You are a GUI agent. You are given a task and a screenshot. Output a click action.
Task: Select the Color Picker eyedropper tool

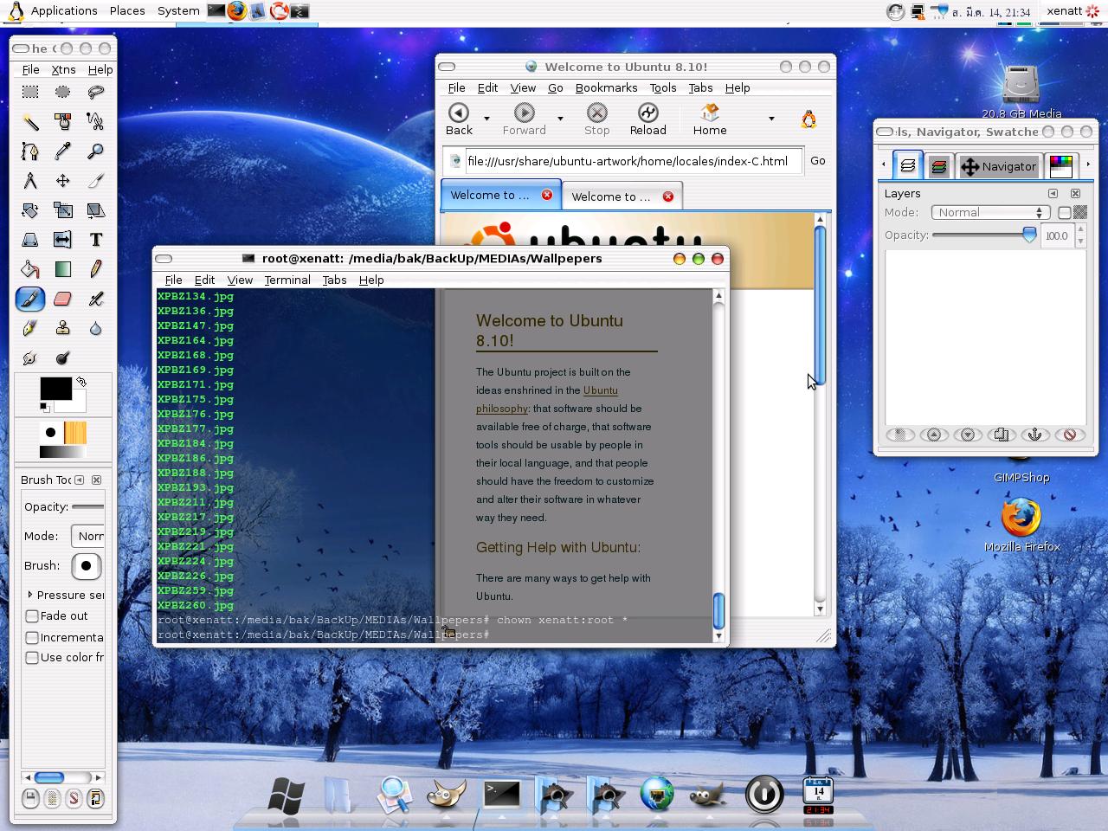(x=62, y=151)
